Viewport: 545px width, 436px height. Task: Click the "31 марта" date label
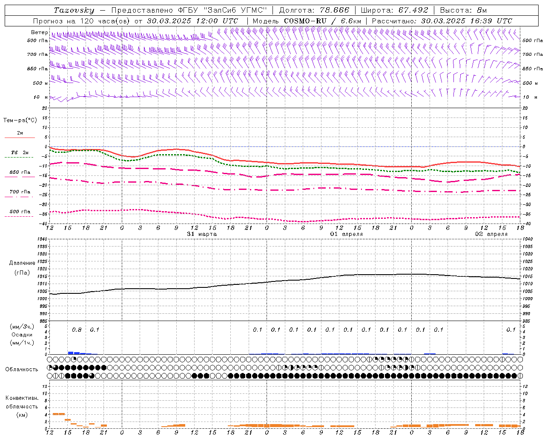202,234
